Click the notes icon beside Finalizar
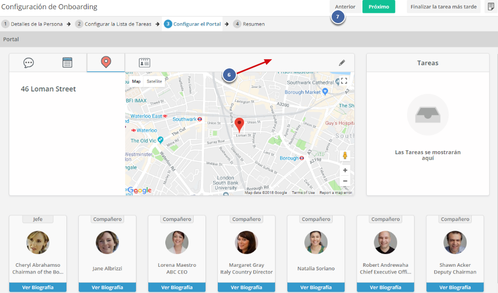 491,7
